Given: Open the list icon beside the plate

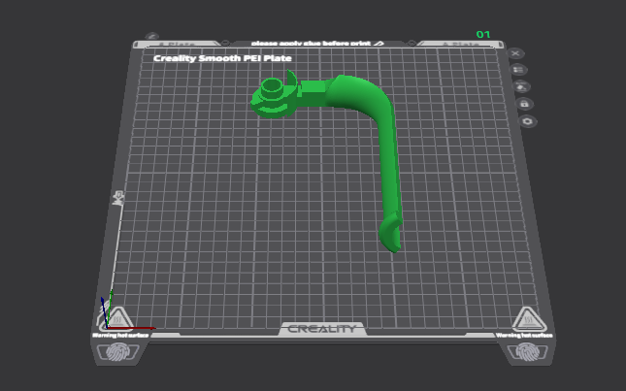Looking at the screenshot, I should (x=518, y=70).
